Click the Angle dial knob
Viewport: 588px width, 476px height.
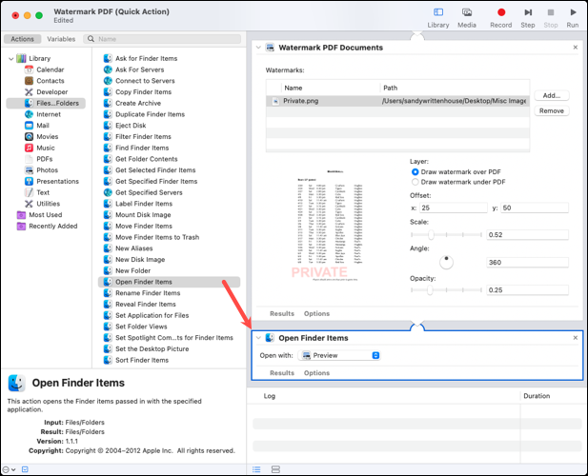(x=446, y=262)
